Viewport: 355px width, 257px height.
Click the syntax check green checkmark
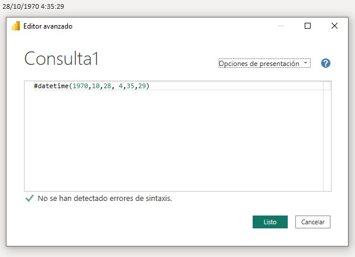tap(30, 198)
